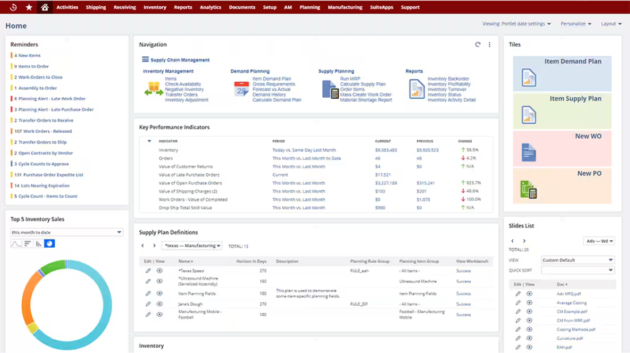
Task: Open the Item Supply Plan tile
Action: 562,111
